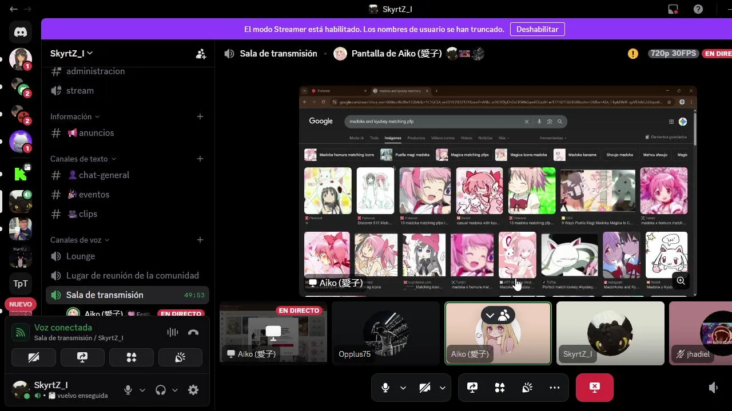Share your screen from the voice panel
This screenshot has height=411, width=732.
[82, 357]
